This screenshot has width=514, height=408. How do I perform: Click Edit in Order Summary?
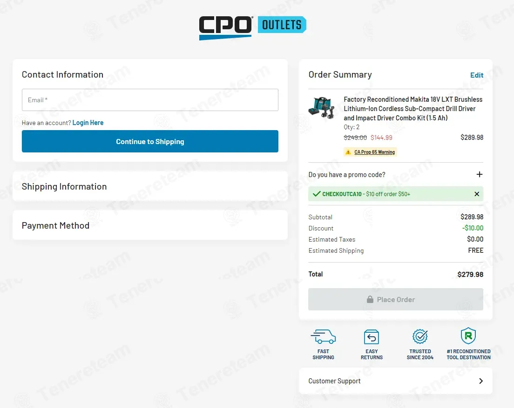click(477, 75)
